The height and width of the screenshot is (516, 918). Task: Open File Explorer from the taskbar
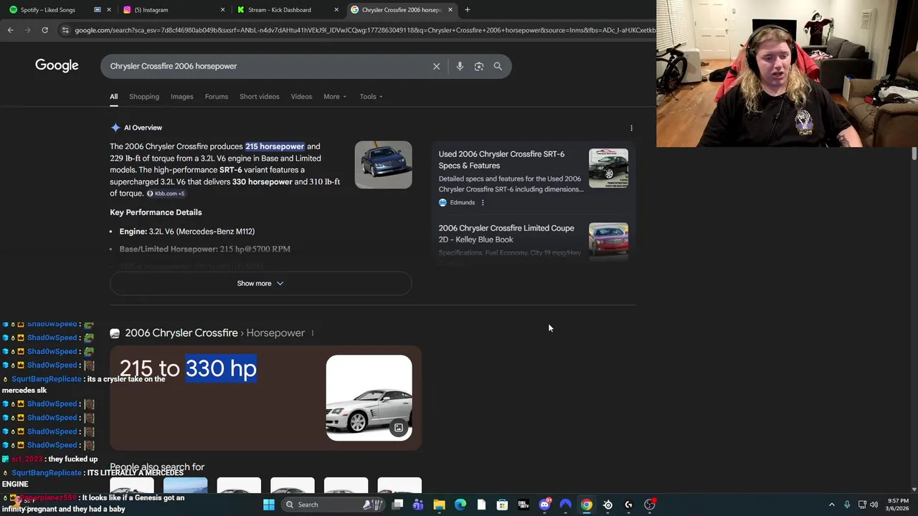439,505
